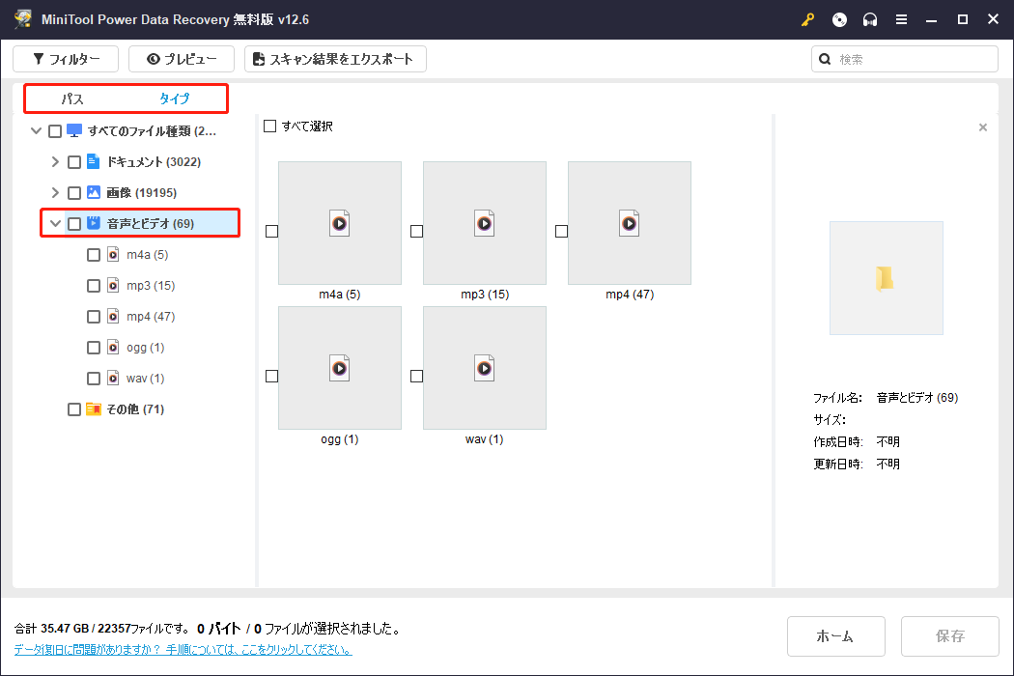Click the file icon beside wav (1) in tree
This screenshot has height=676, width=1014.
coord(113,378)
